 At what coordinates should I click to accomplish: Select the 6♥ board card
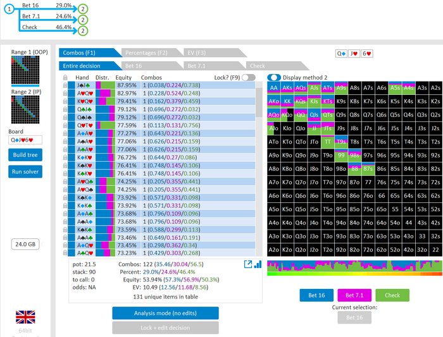pos(366,54)
